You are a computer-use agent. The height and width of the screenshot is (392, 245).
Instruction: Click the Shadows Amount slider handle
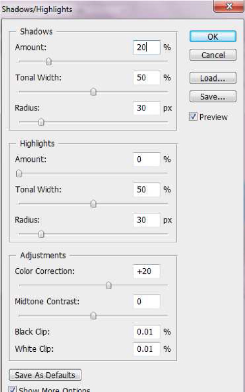[49, 61]
